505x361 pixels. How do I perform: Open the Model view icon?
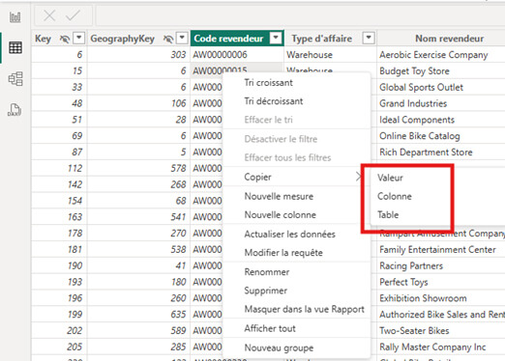(x=15, y=79)
